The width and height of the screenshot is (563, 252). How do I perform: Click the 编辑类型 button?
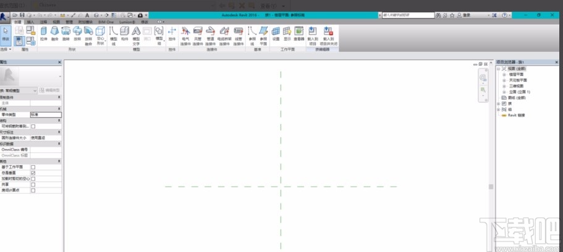49,91
